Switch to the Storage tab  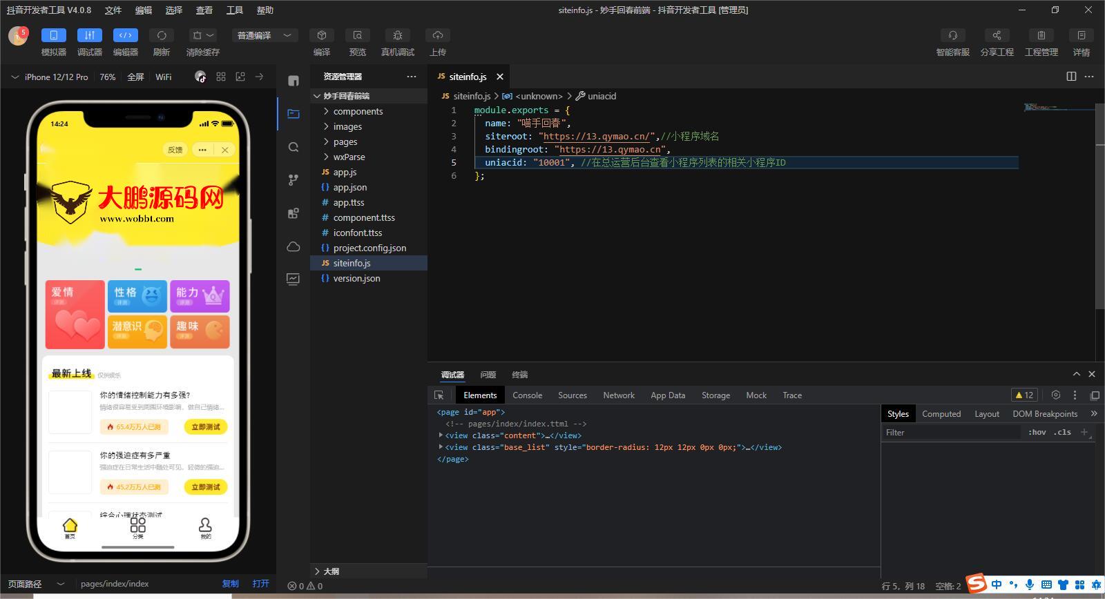point(715,395)
